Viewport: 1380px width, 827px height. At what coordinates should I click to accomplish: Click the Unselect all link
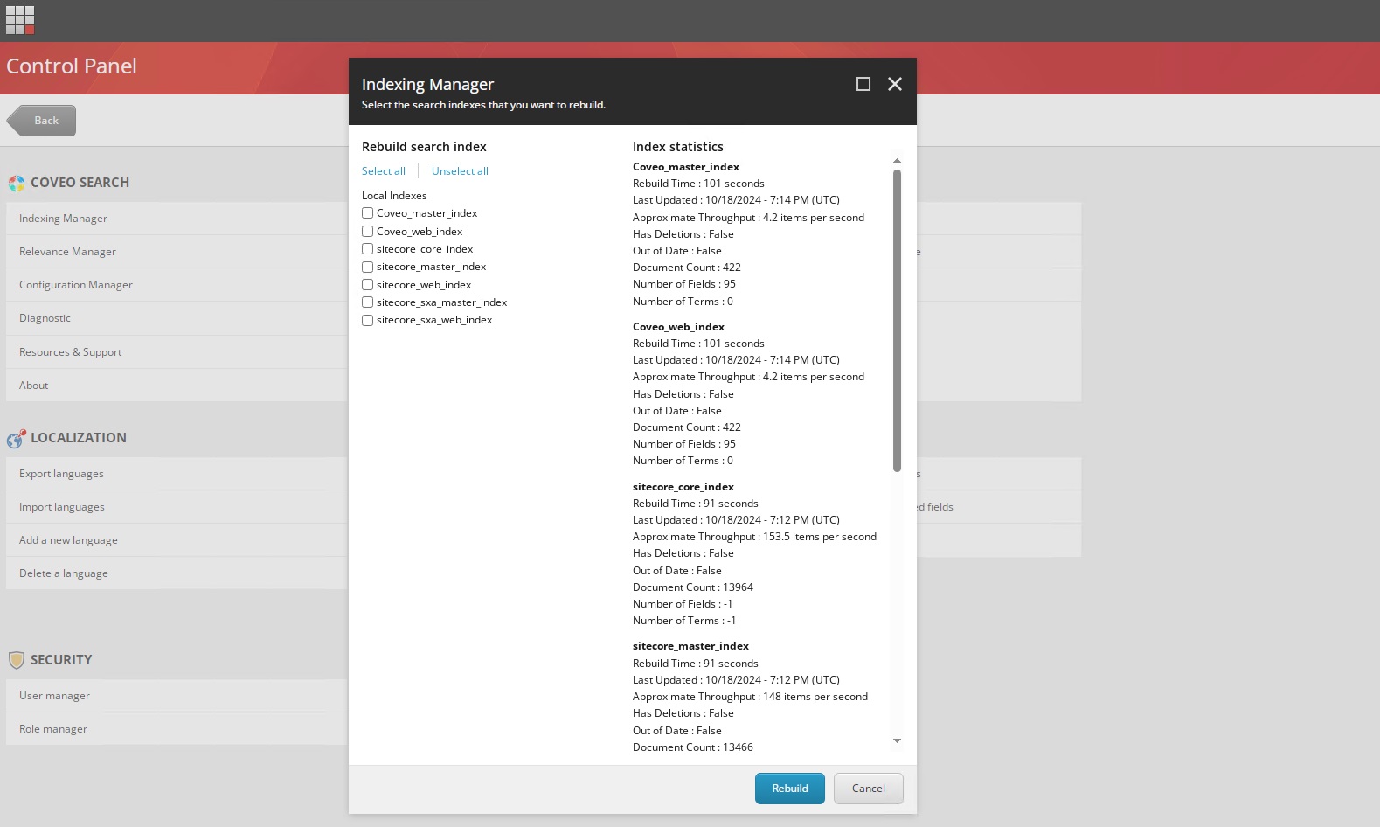point(460,171)
